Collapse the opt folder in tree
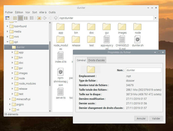 (x=7, y=42)
